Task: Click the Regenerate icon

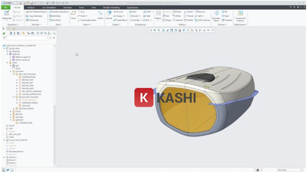Action: pos(6,15)
